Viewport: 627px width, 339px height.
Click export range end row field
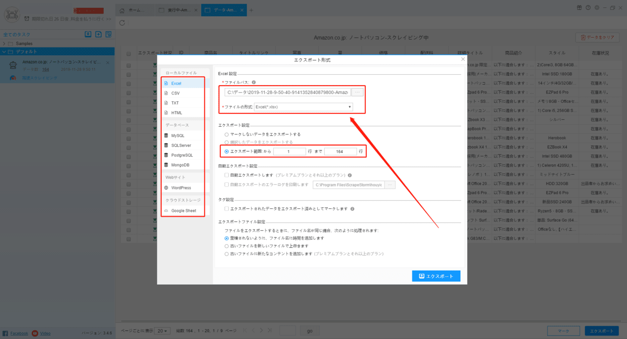340,152
